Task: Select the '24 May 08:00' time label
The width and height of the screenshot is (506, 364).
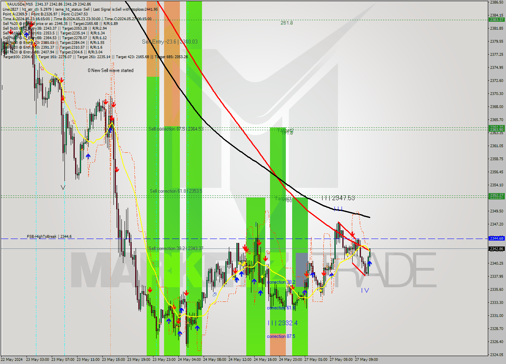Action: (x=215, y=360)
